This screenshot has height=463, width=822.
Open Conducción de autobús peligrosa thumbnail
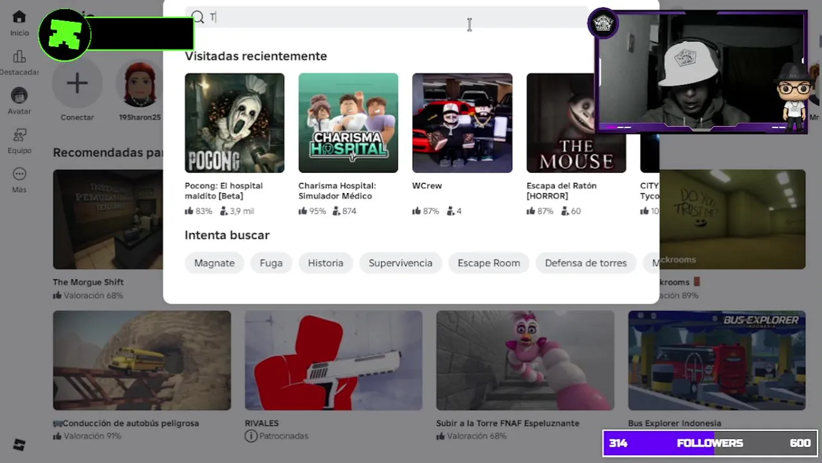point(142,360)
